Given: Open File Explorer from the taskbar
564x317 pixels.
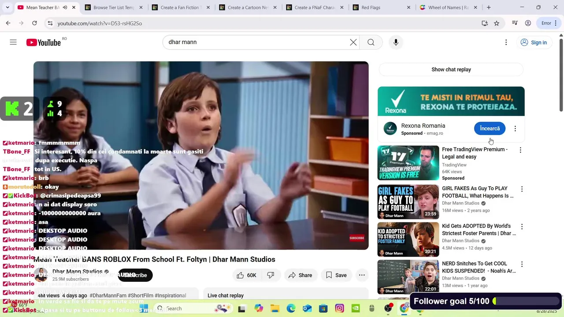Looking at the screenshot, I should point(275,308).
